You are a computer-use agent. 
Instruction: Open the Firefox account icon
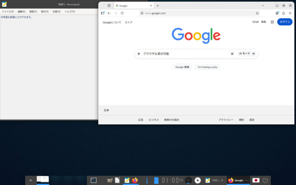coord(277,13)
